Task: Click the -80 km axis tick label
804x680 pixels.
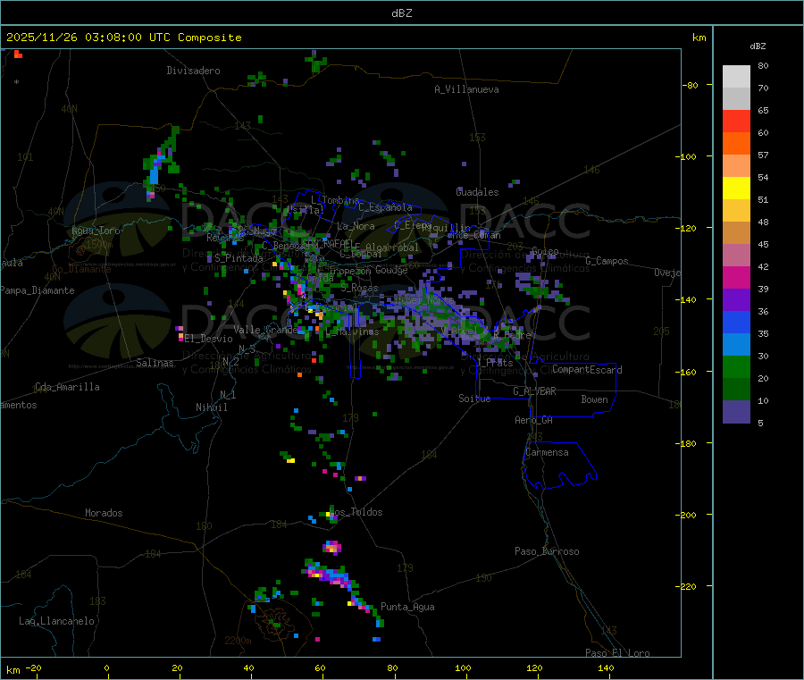Action: tap(691, 85)
